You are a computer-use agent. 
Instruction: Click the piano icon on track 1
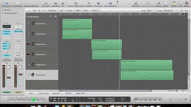pos(33,23)
